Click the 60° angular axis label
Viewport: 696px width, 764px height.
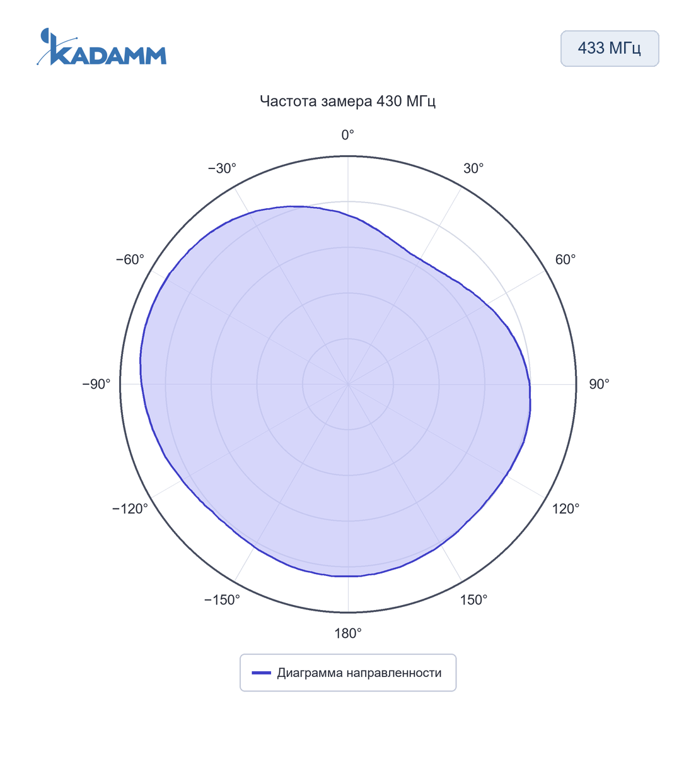pos(565,260)
